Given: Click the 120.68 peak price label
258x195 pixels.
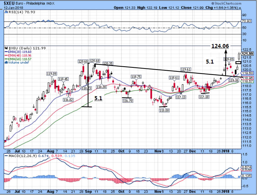Looking at the screenshot, I should pos(95,61).
